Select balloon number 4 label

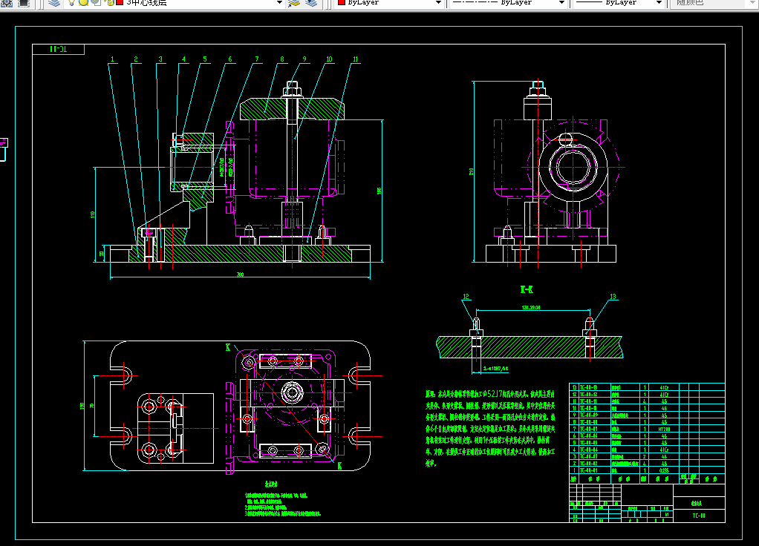(183, 59)
